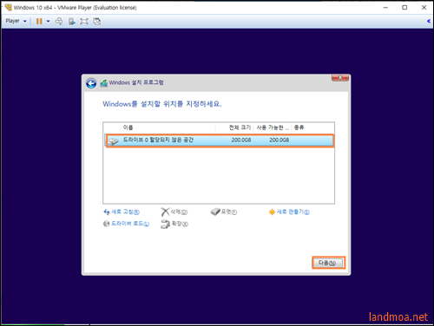Open the Player menu in VMware toolbar
The height and width of the screenshot is (326, 434).
click(x=16, y=21)
